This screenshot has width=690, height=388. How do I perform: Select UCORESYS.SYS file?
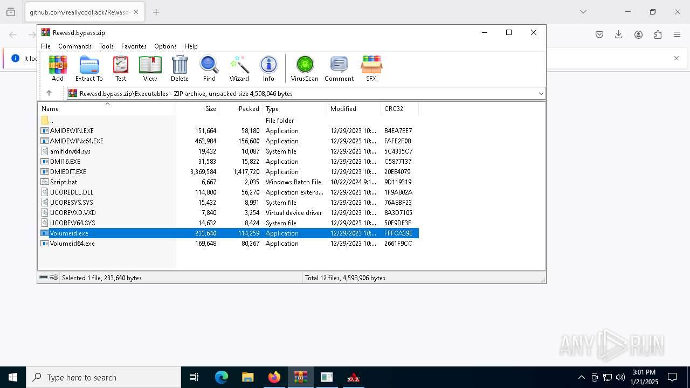229,203
